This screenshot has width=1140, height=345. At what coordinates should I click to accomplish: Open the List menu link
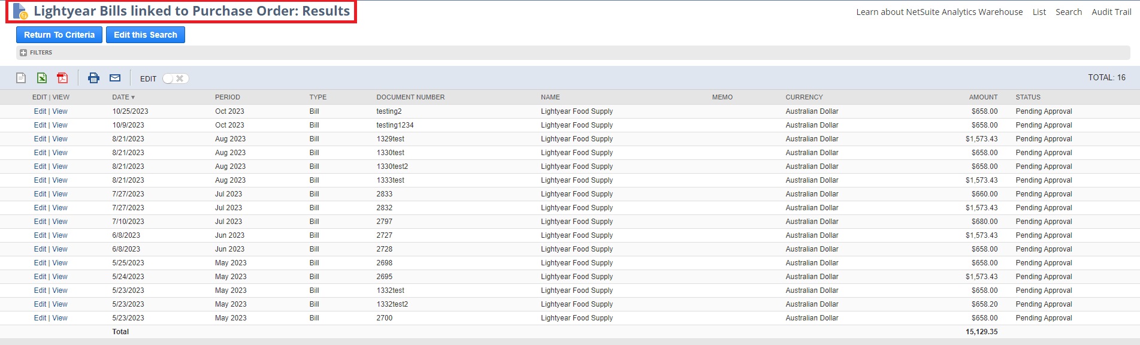coord(1039,12)
